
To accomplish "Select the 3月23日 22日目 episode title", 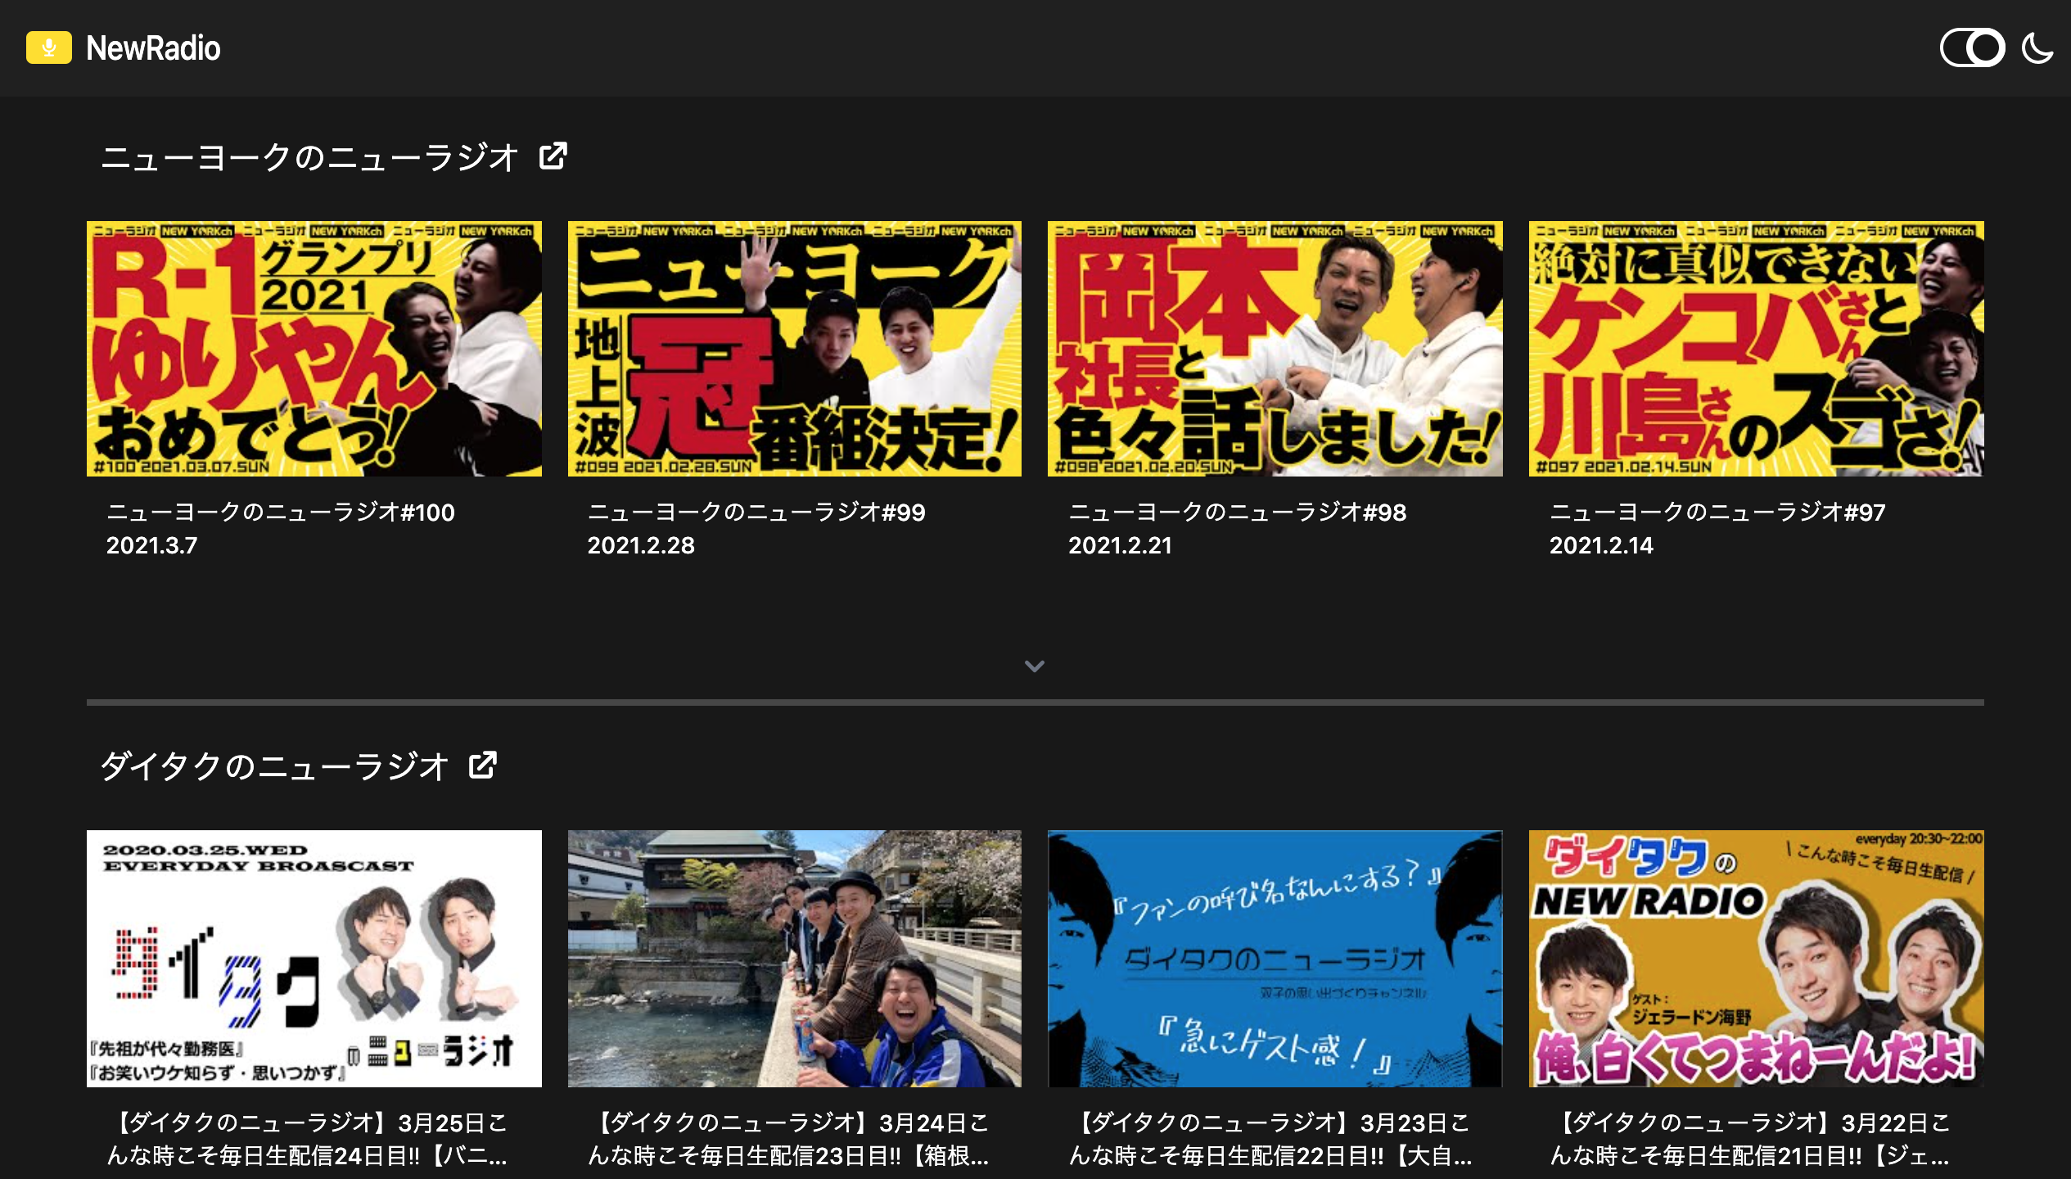I will (1270, 1139).
